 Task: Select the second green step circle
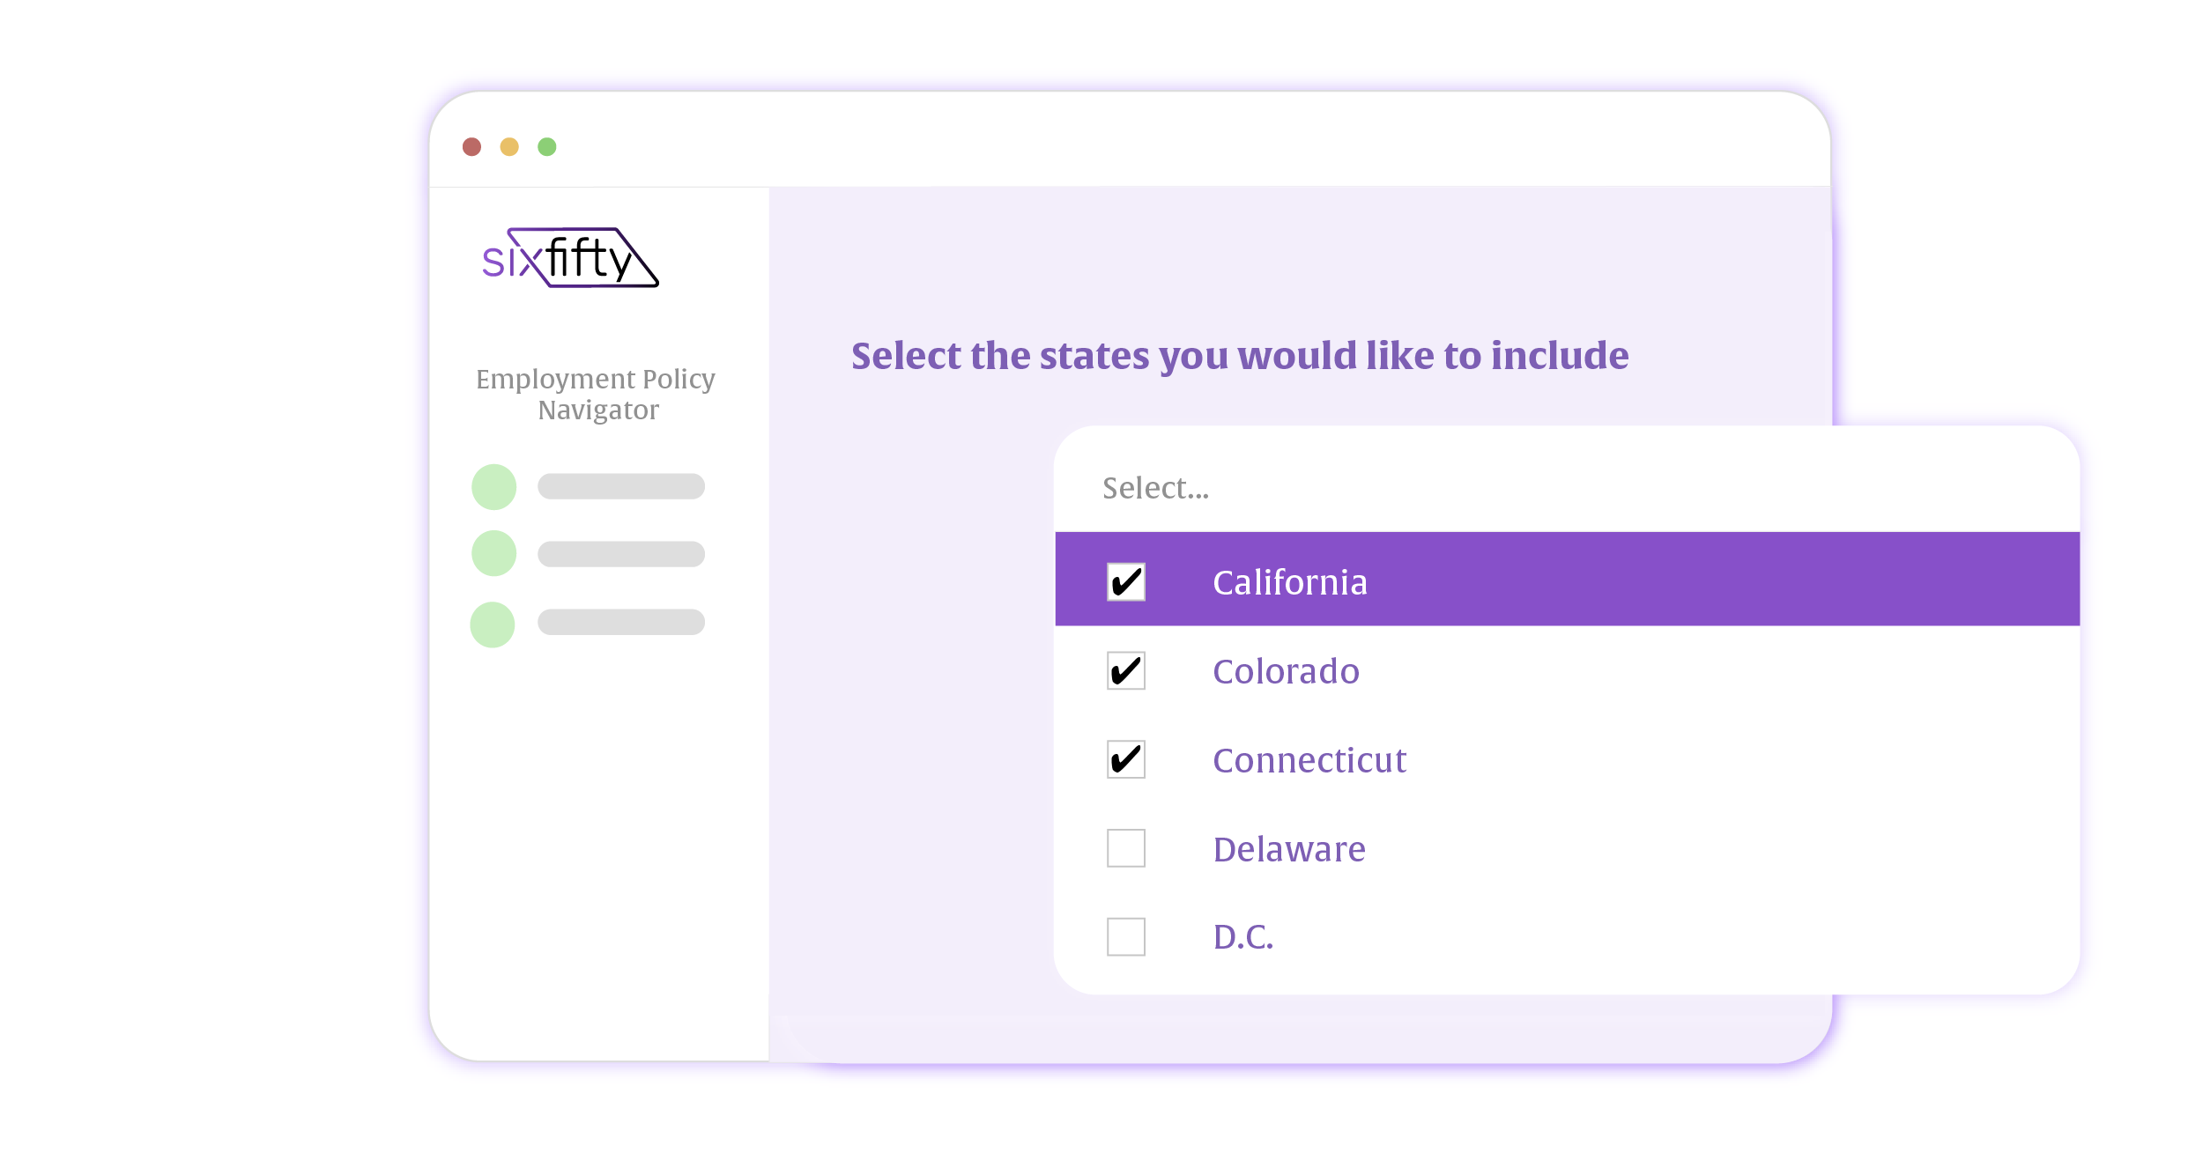(493, 553)
